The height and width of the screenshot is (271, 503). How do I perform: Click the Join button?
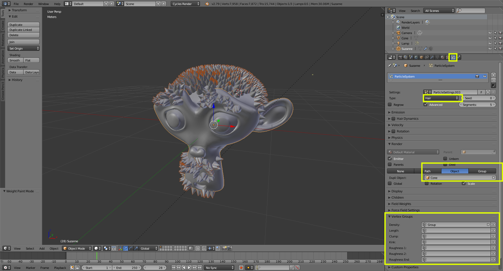[x=24, y=42]
